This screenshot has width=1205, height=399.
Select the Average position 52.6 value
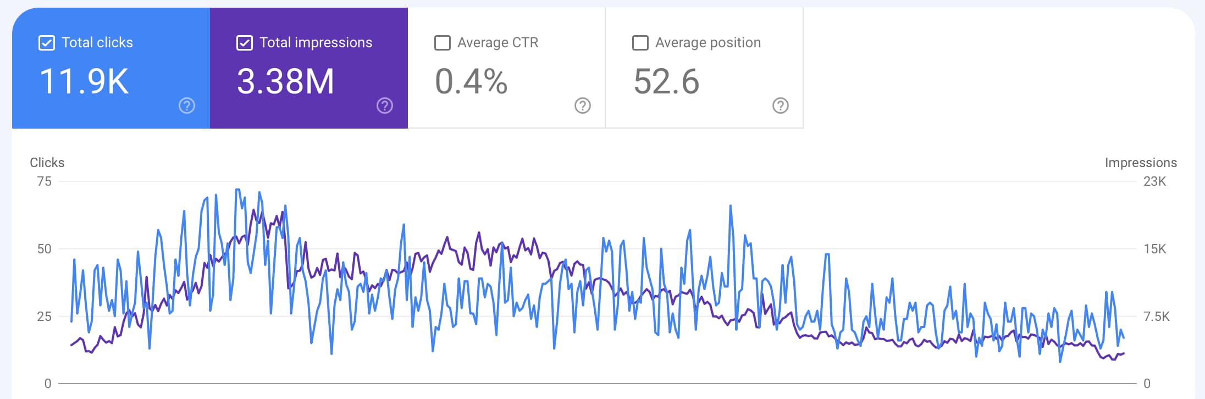(x=666, y=81)
